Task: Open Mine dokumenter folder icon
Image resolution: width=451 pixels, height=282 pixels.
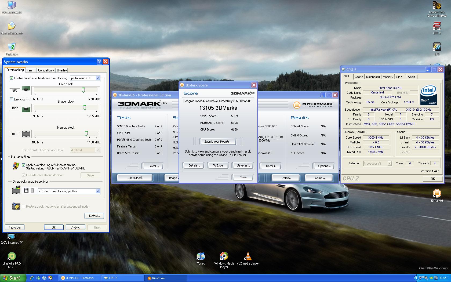Action: pos(12,28)
